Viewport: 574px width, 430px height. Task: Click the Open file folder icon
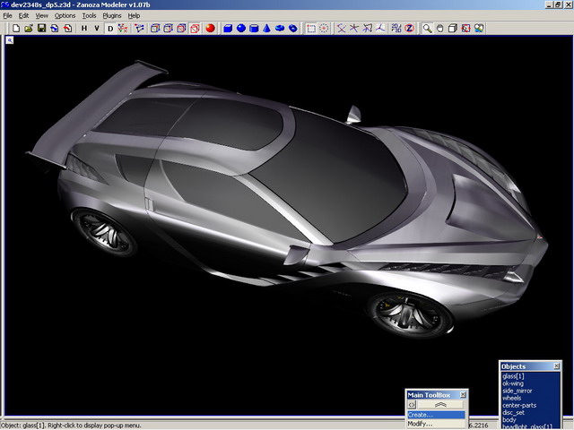pos(29,28)
